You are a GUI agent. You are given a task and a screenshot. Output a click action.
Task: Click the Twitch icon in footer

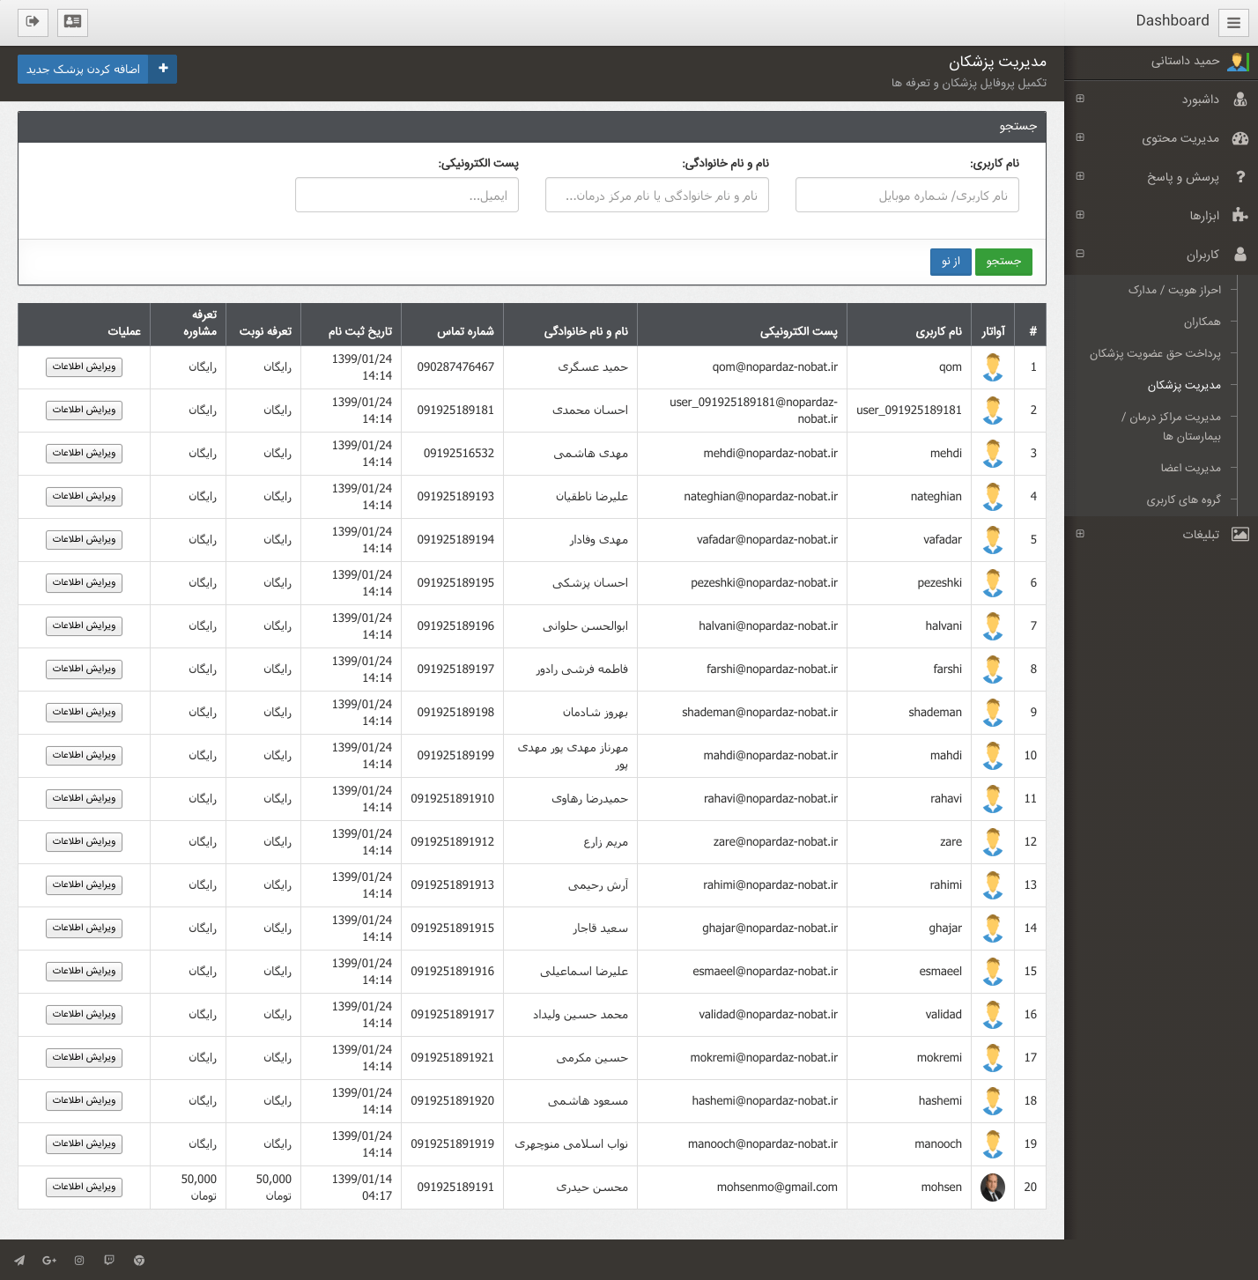click(x=109, y=1261)
